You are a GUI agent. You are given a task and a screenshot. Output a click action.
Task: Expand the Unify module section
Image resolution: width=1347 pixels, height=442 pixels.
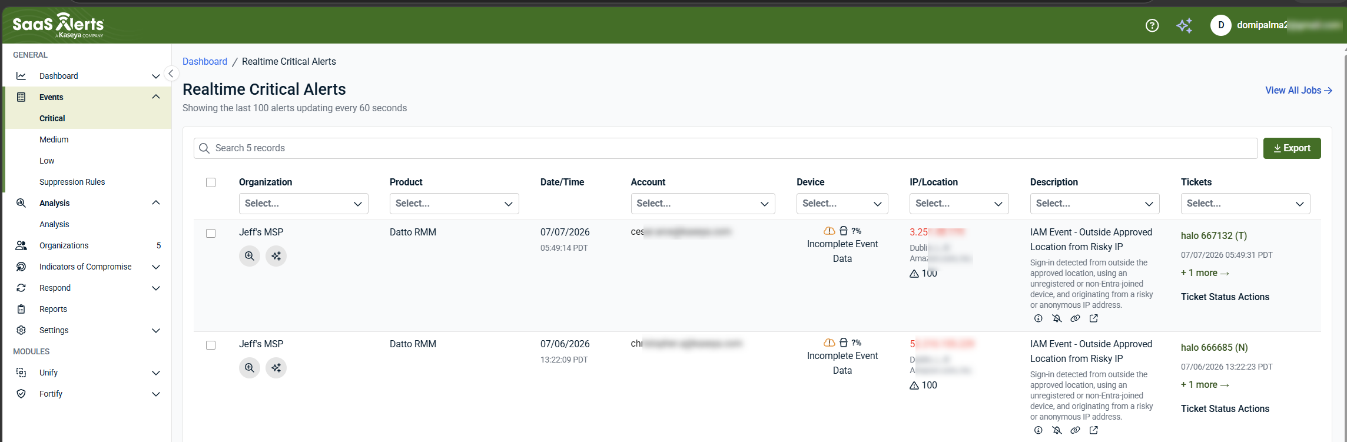click(x=156, y=373)
